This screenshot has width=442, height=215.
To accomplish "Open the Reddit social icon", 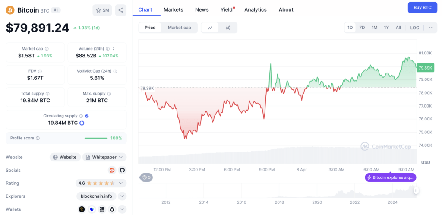I will [112, 170].
